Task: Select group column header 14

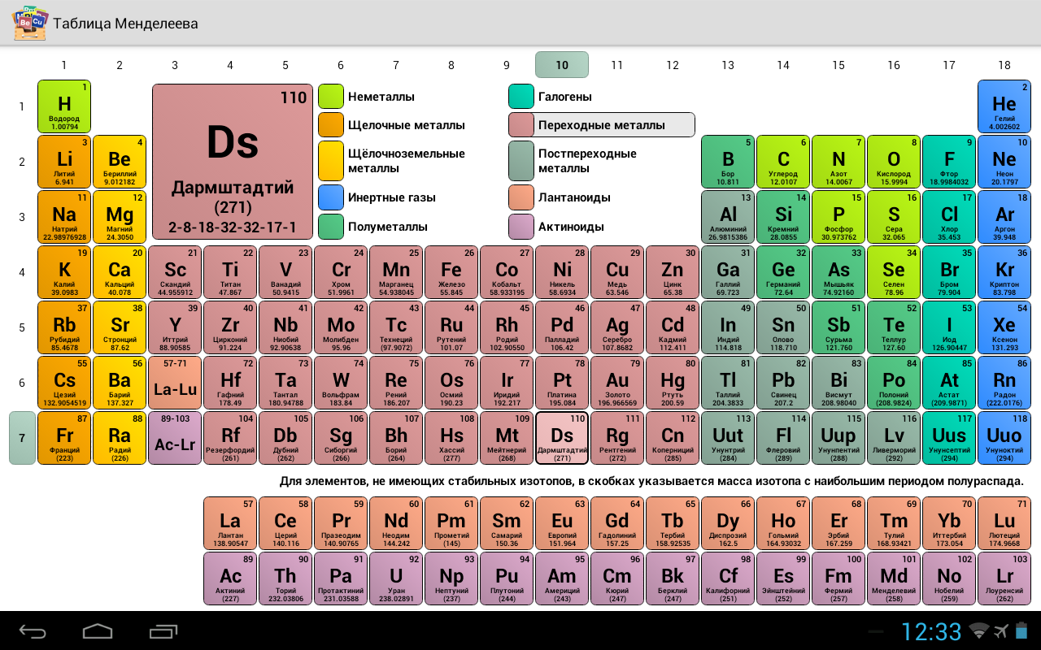Action: [x=783, y=65]
